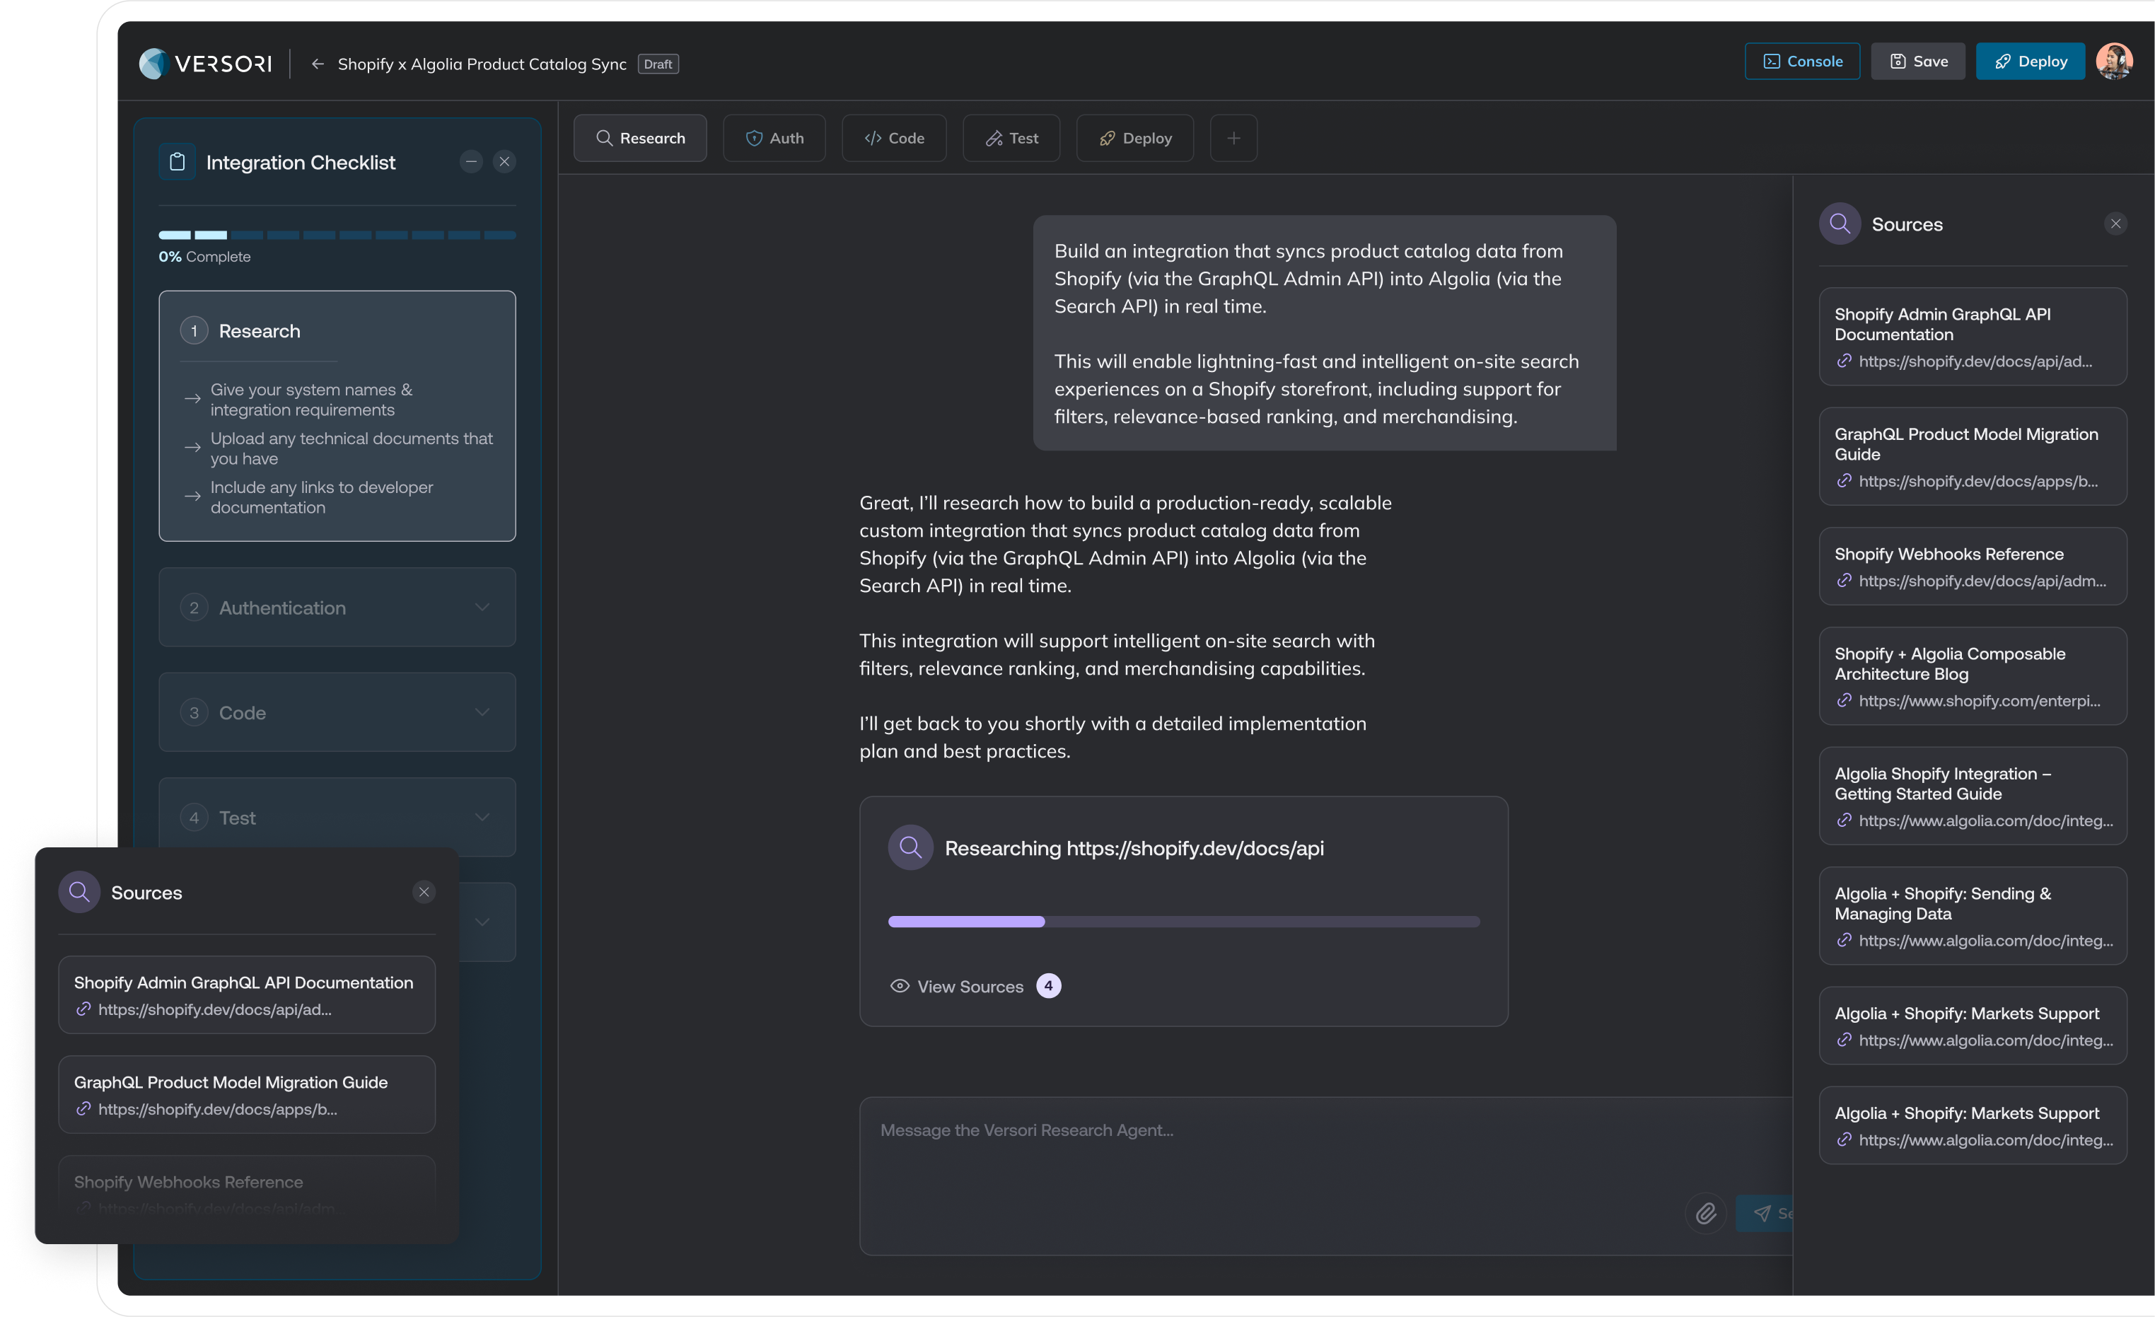The image size is (2155, 1317).
Task: Open Shopify + Algolia Composable Architecture Blog source
Action: (1973, 676)
